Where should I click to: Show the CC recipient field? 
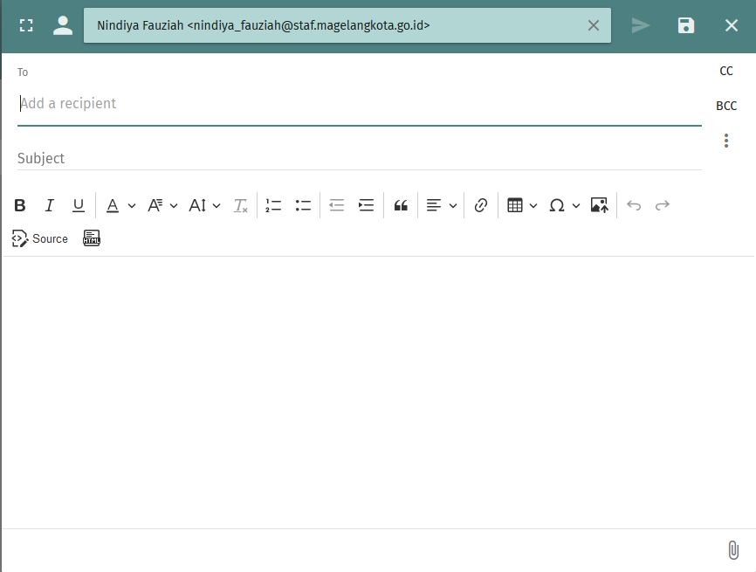click(x=726, y=71)
